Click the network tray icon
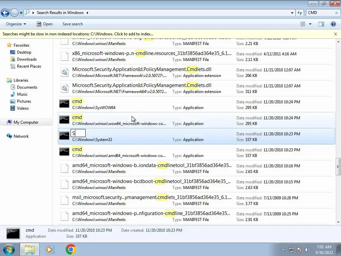The width and height of the screenshot is (341, 256). (291, 250)
